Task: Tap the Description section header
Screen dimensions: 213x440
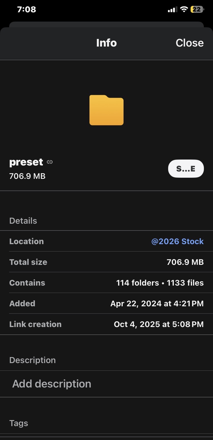Action: 32,360
